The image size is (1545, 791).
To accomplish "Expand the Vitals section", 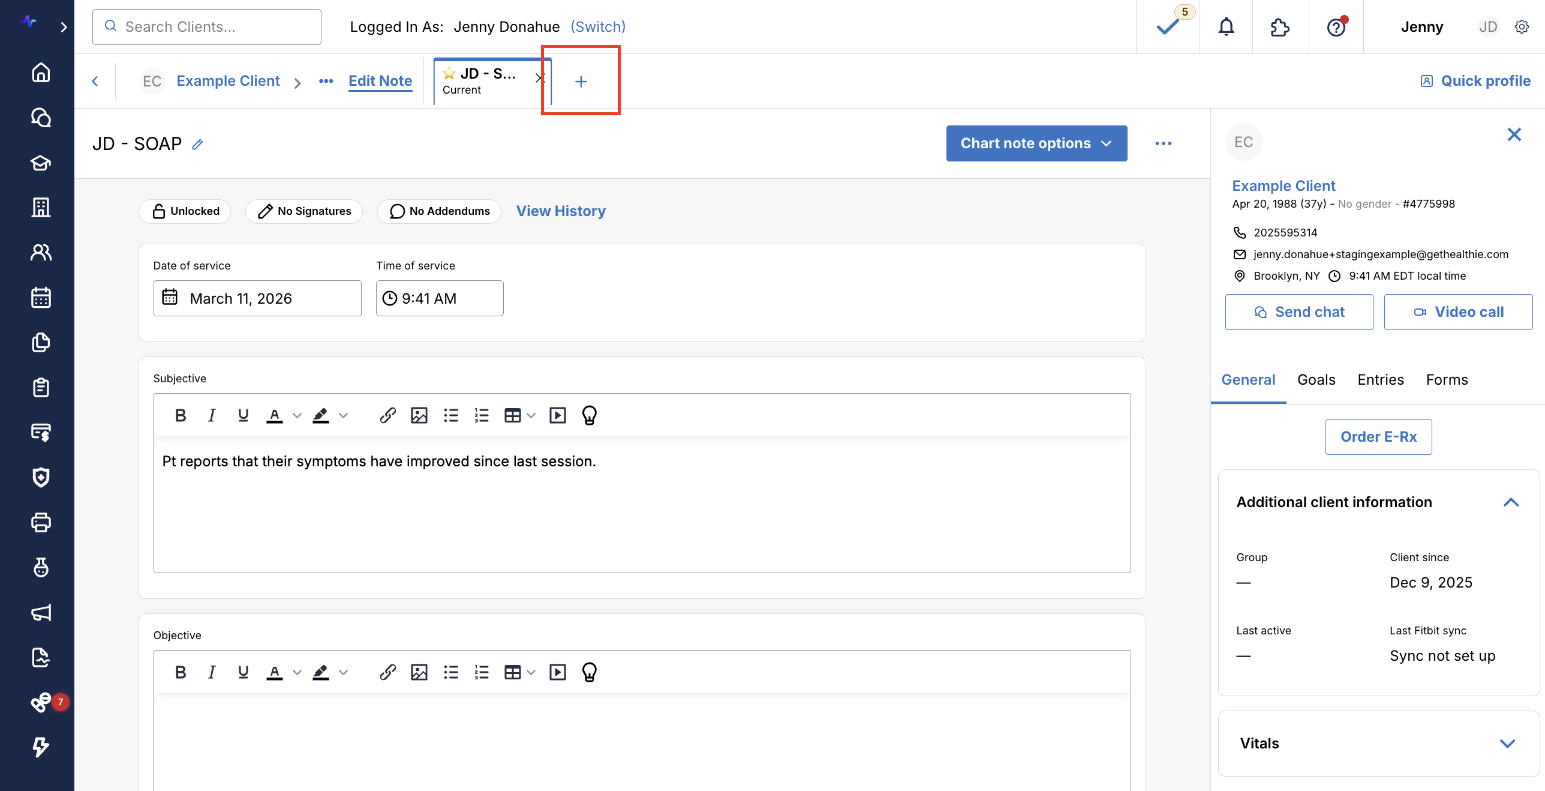I will 1507,744.
